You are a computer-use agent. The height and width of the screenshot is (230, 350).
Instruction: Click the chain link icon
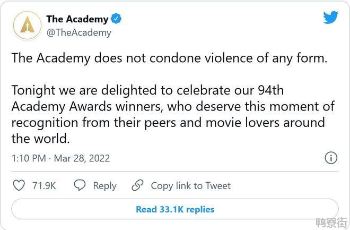[x=137, y=185]
